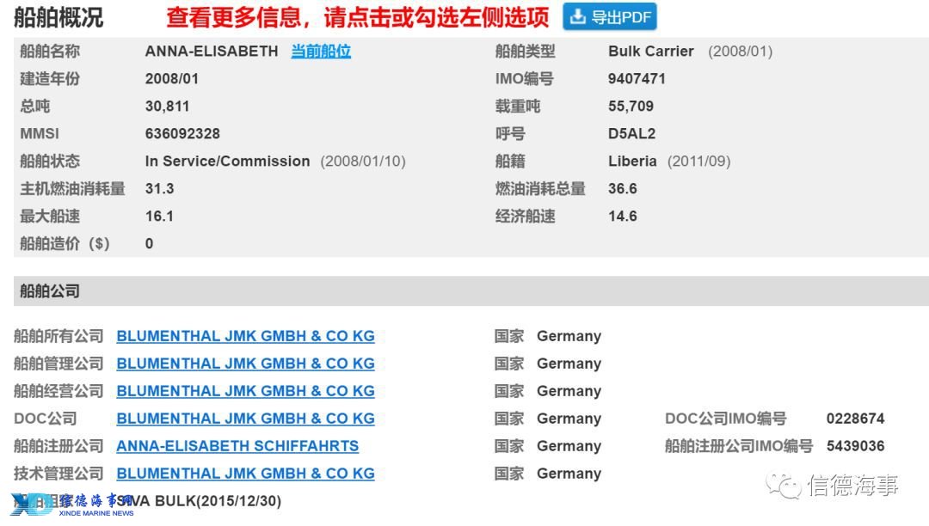This screenshot has height=526, width=929.
Task: Select gross tonnage value 30,811
Action: pos(167,107)
